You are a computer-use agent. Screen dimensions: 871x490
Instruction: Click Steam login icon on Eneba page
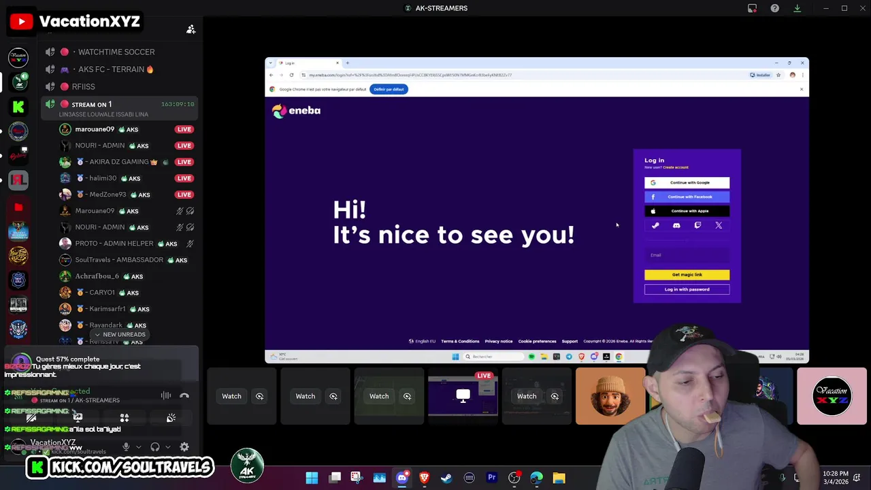click(655, 225)
